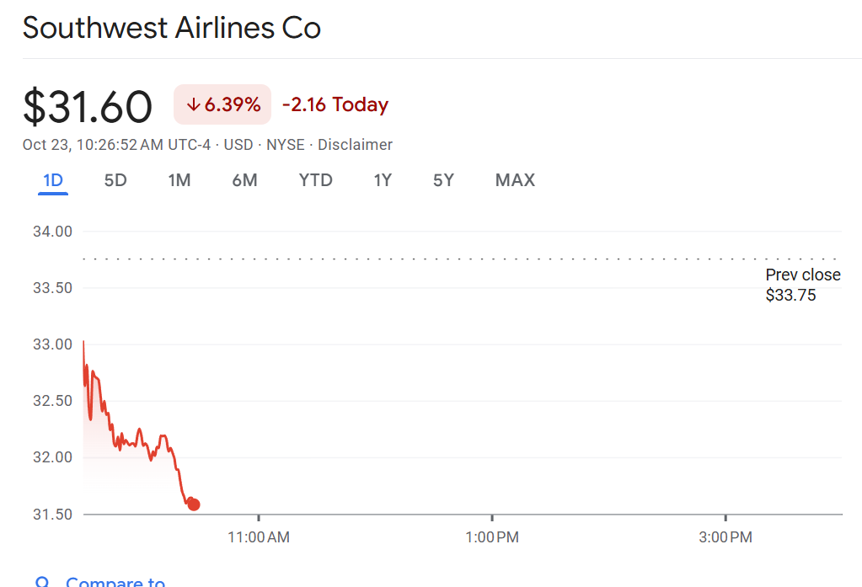Show the MAX time range

(515, 180)
